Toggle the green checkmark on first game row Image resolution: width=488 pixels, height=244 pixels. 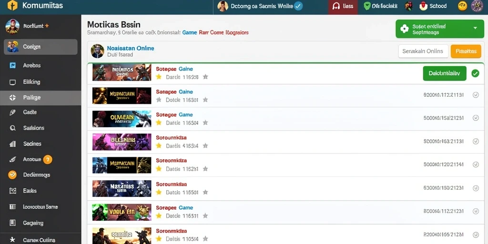point(475,73)
